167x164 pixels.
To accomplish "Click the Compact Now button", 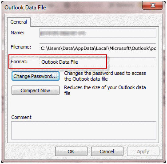I will point(36,90).
